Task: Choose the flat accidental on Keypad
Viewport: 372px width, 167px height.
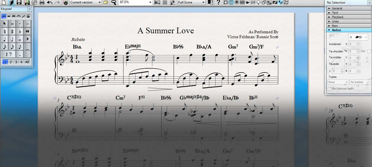Action: tap(20, 32)
